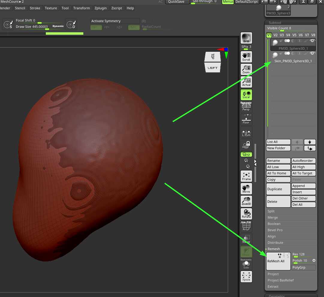This screenshot has width=324, height=297.
Task: Select the Move view tool
Action: click(246, 188)
